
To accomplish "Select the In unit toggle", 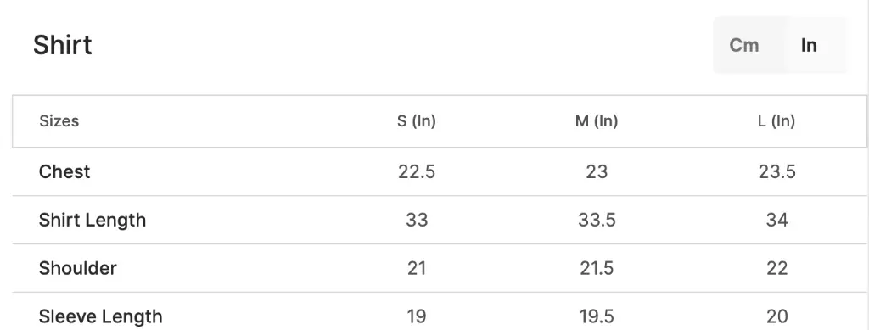I will point(809,46).
